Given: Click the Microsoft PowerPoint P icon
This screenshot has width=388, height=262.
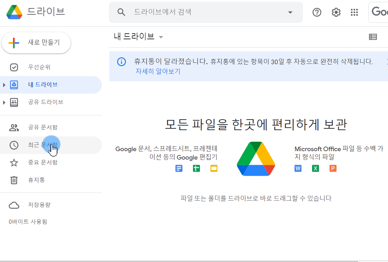Looking at the screenshot, I should [333, 169].
